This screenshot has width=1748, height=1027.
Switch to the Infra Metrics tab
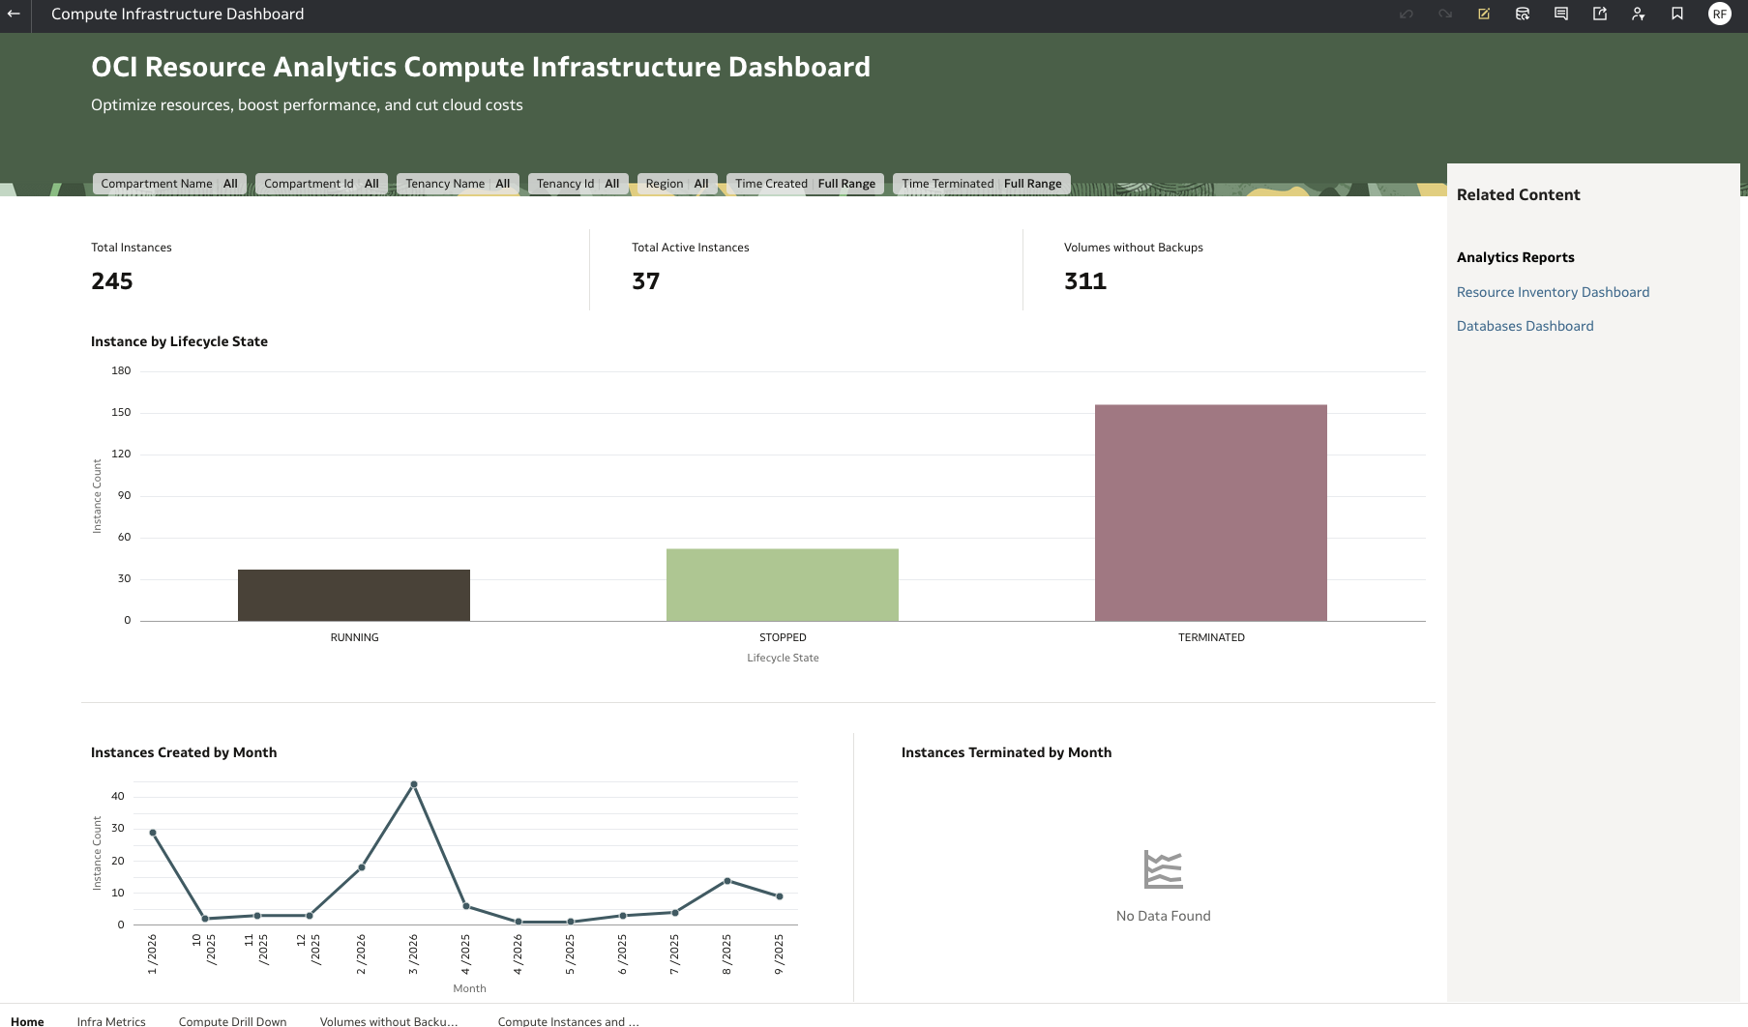[x=111, y=1020]
